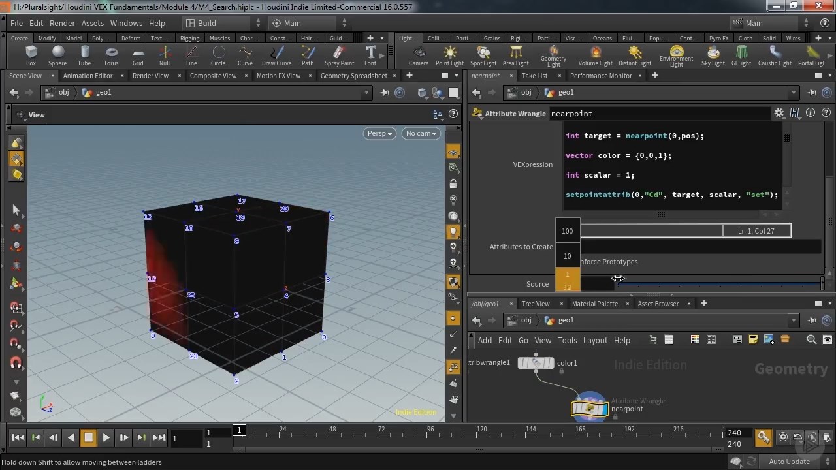836x470 pixels.
Task: Switch to the Material Palette tab
Action: 594,304
